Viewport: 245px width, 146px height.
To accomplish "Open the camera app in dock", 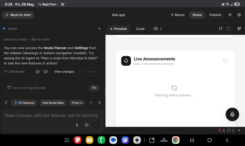I will pyautogui.click(x=137, y=140).
